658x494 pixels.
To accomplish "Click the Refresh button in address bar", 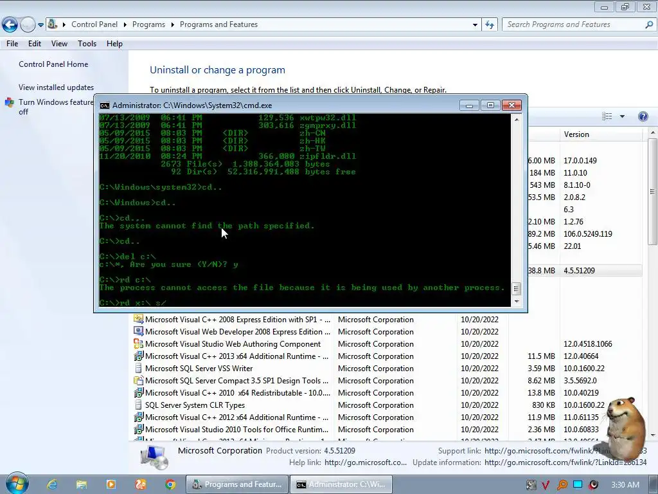I will (490, 25).
